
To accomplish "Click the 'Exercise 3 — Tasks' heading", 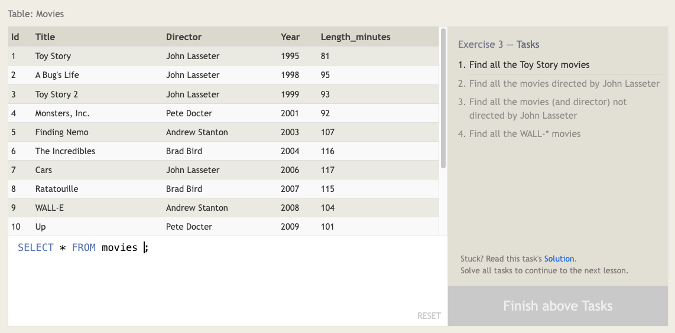I will (x=498, y=44).
